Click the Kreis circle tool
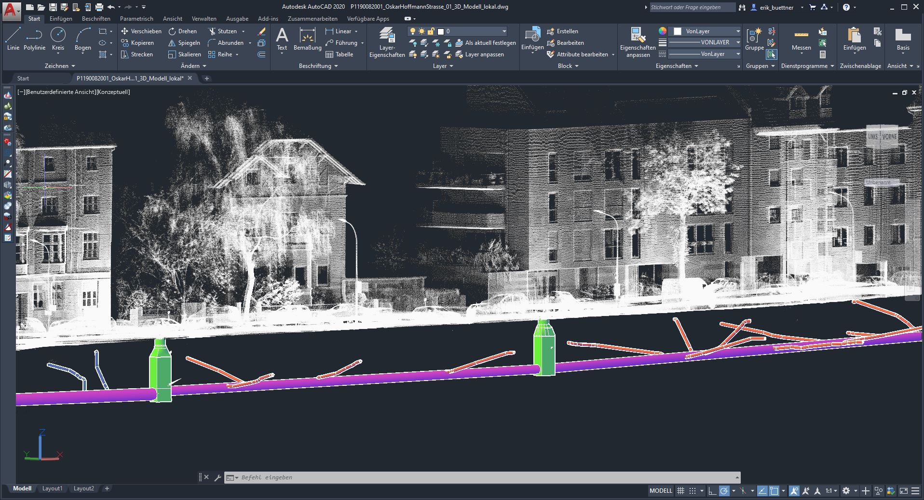The image size is (924, 500). pos(58,39)
